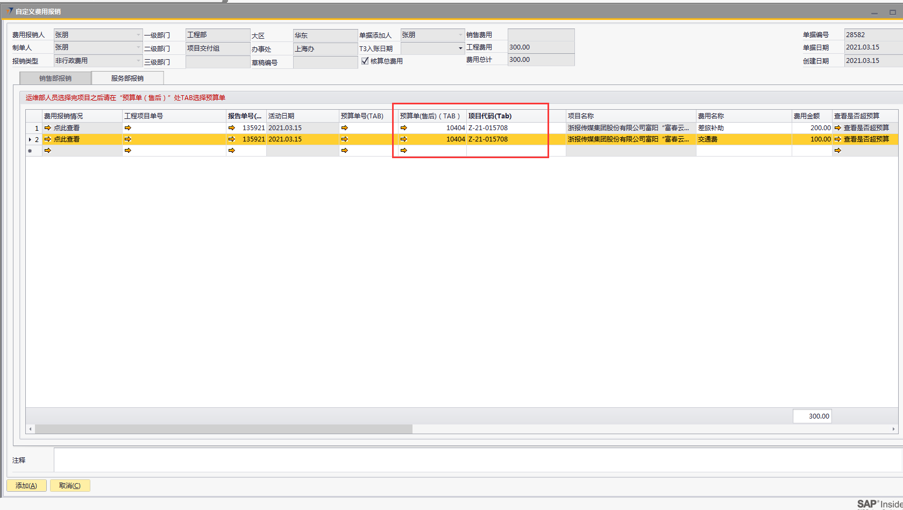Open report 135921 link arrow in row 1
903x510 pixels.
[232, 128]
